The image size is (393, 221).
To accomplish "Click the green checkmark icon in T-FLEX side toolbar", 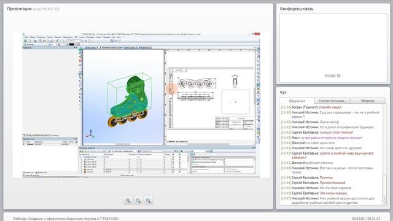I will (x=80, y=50).
